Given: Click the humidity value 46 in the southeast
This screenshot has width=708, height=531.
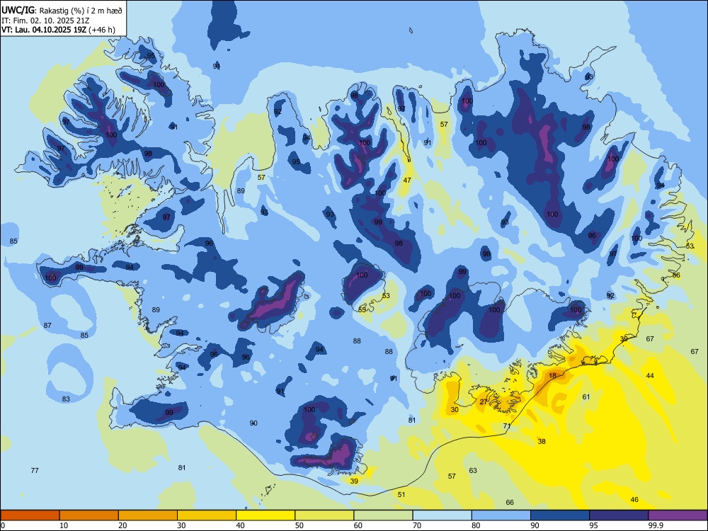Looking at the screenshot, I should [x=634, y=499].
